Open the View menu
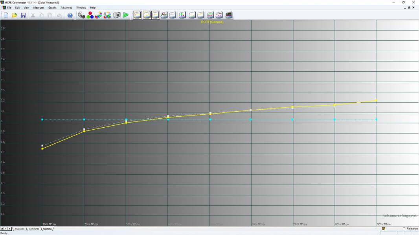Screen dimensions: 419x235 (26, 8)
